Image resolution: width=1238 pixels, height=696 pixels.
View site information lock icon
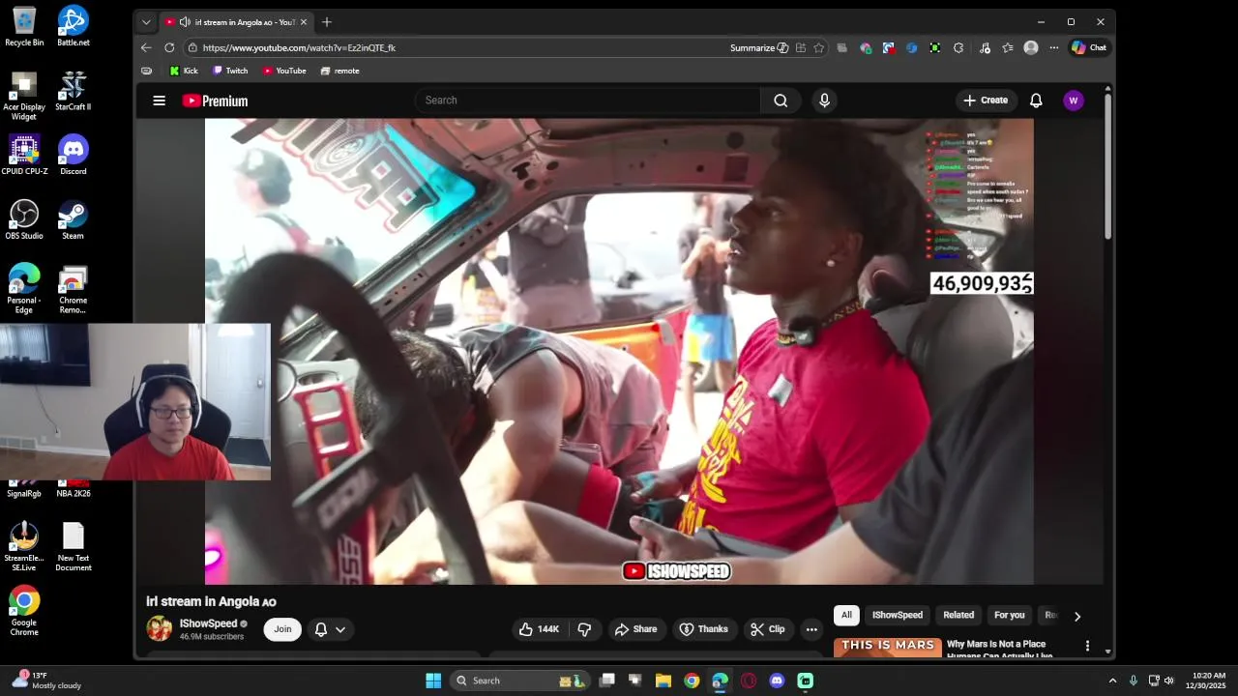click(x=192, y=47)
